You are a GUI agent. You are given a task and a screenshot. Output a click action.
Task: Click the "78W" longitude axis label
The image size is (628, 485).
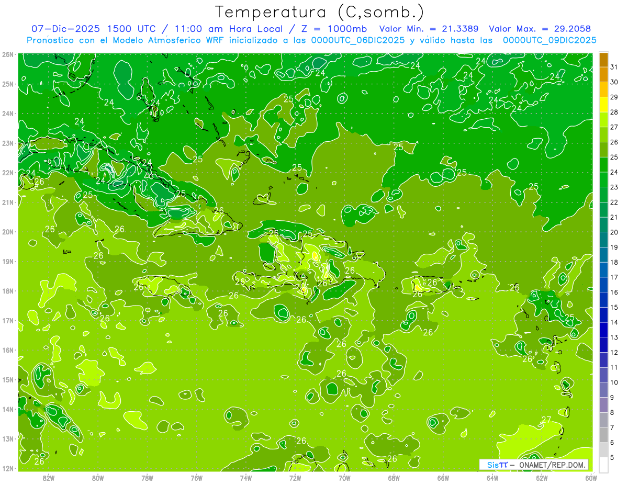point(147,478)
